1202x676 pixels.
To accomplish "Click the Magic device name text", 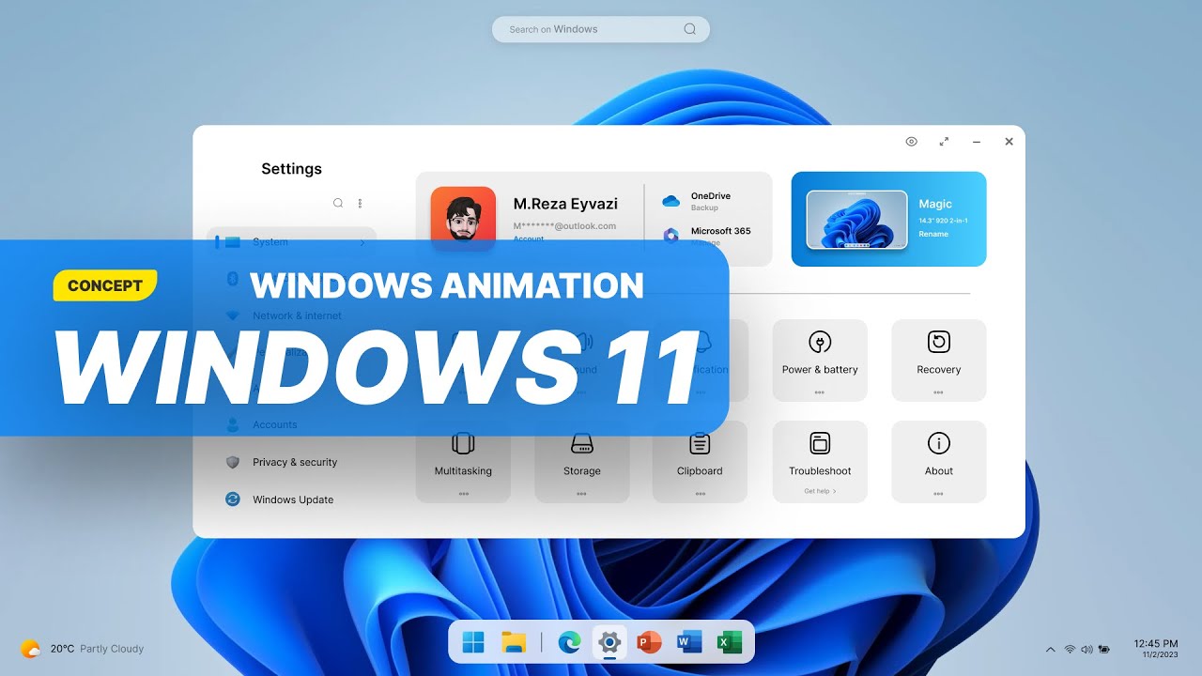I will click(x=935, y=204).
